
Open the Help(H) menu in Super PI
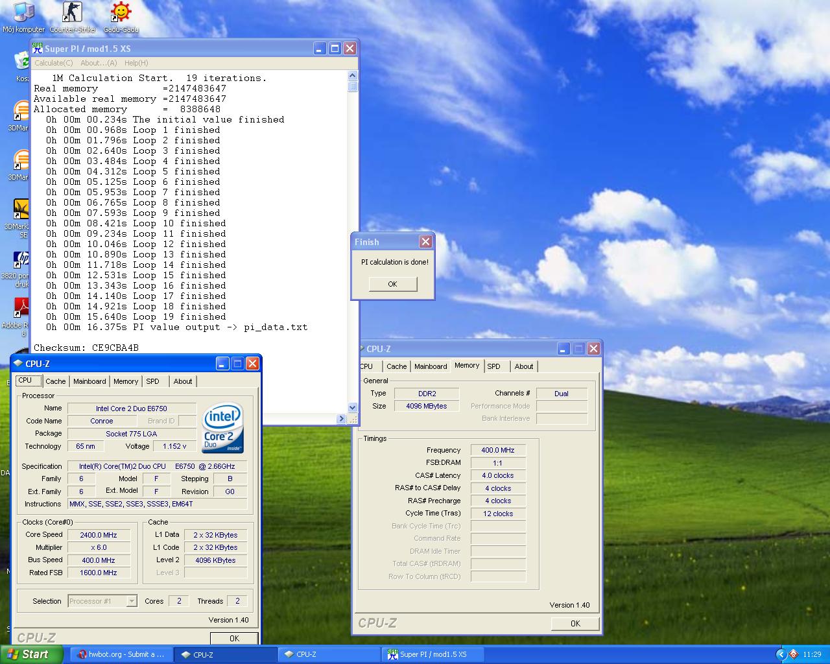tap(136, 63)
